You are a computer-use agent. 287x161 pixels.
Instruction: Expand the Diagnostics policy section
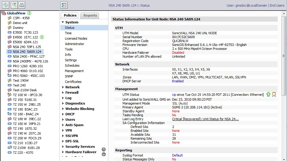63,103
